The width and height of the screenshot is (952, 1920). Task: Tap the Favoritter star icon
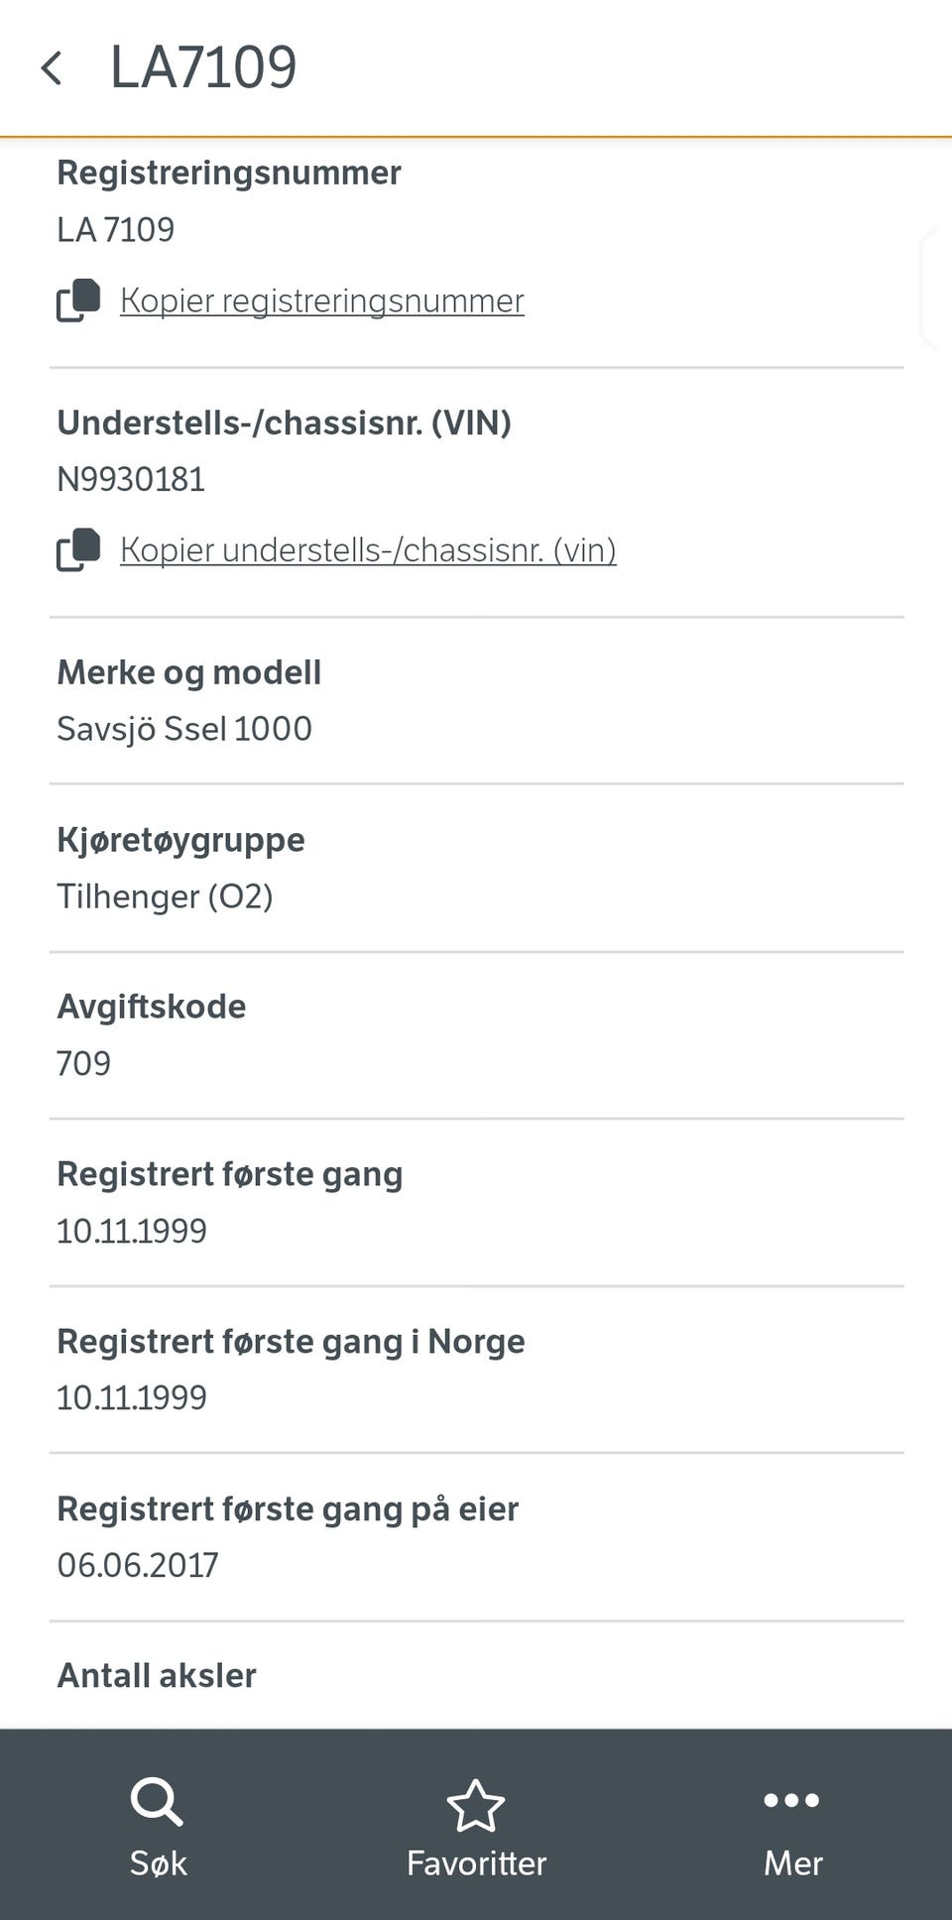[476, 1805]
